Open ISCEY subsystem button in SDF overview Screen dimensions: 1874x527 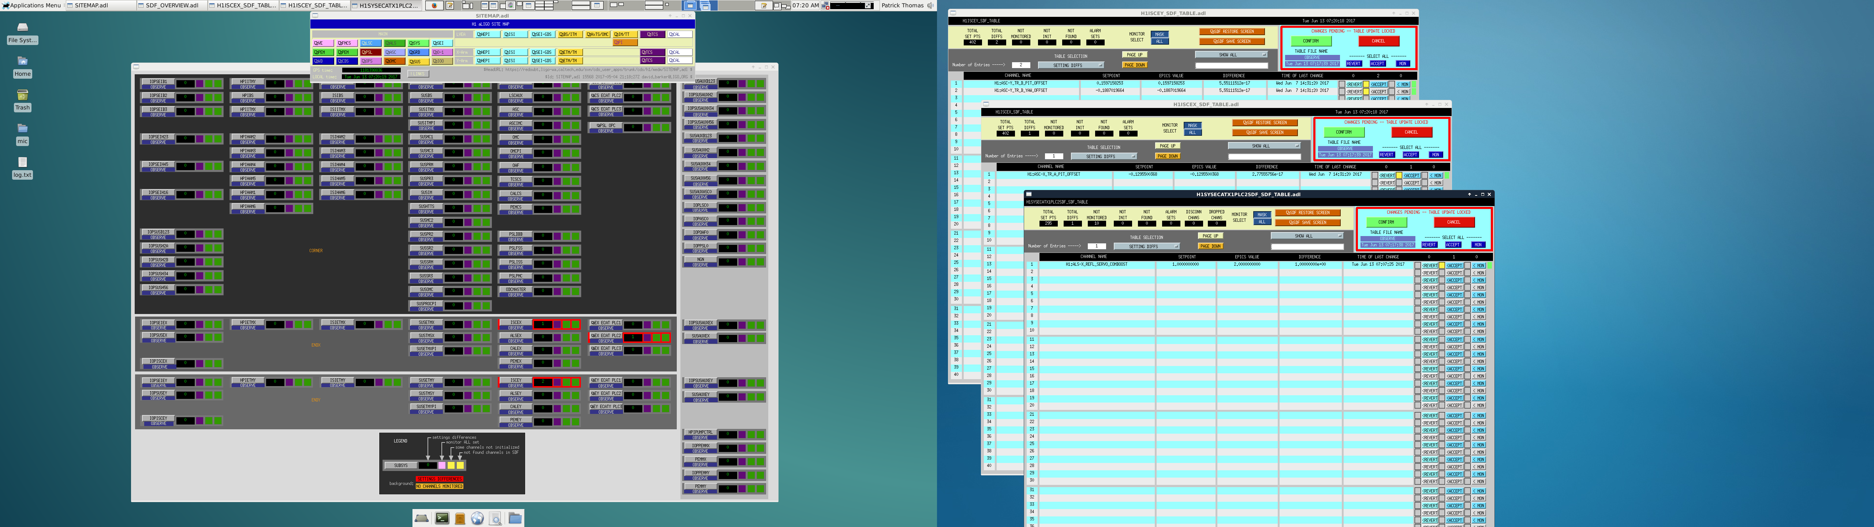(516, 381)
